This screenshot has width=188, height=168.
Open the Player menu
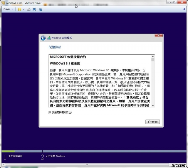click(x=9, y=9)
